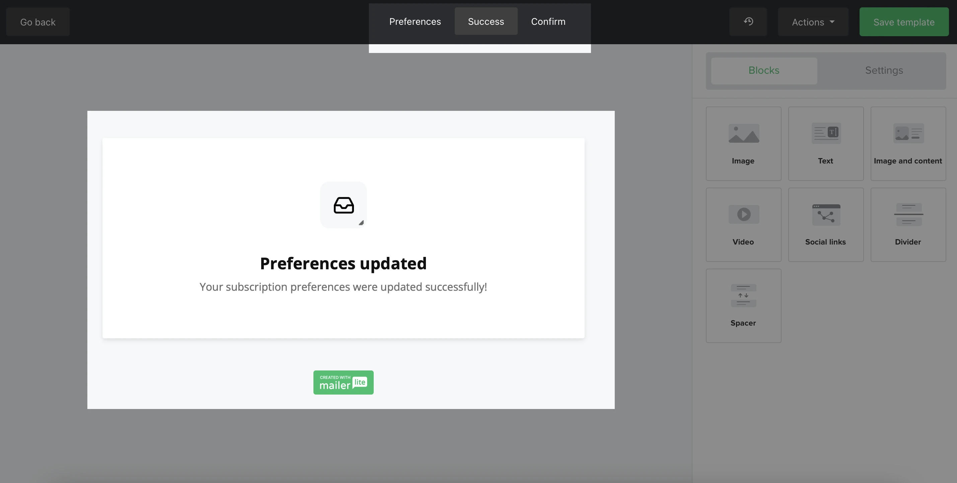
Task: Add an Image and content block
Action: tap(908, 143)
